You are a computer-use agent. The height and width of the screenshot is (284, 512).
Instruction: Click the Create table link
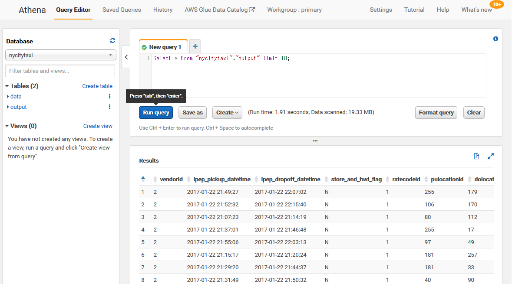(x=97, y=86)
